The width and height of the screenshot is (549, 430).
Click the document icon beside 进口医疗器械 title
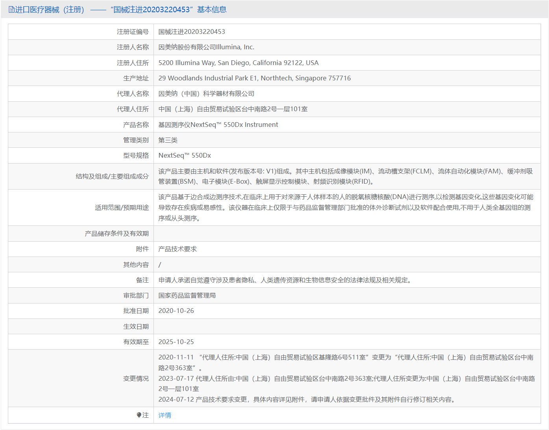coord(11,9)
